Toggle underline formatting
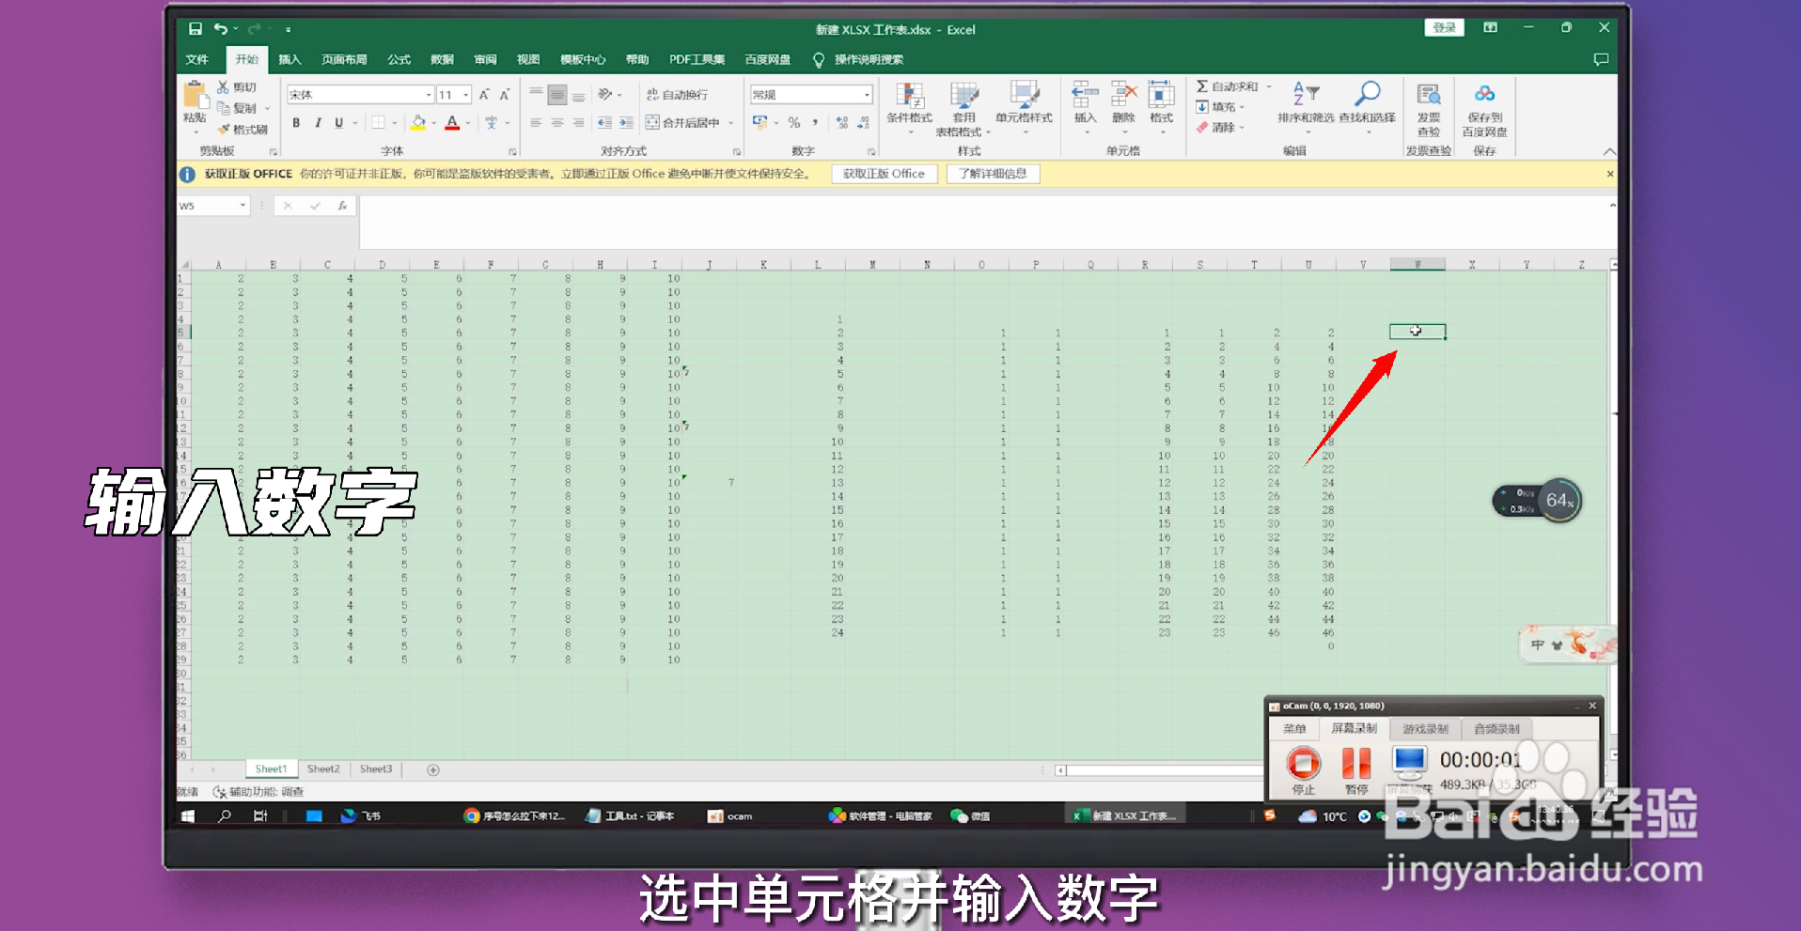Viewport: 1801px width, 931px height. click(x=337, y=122)
